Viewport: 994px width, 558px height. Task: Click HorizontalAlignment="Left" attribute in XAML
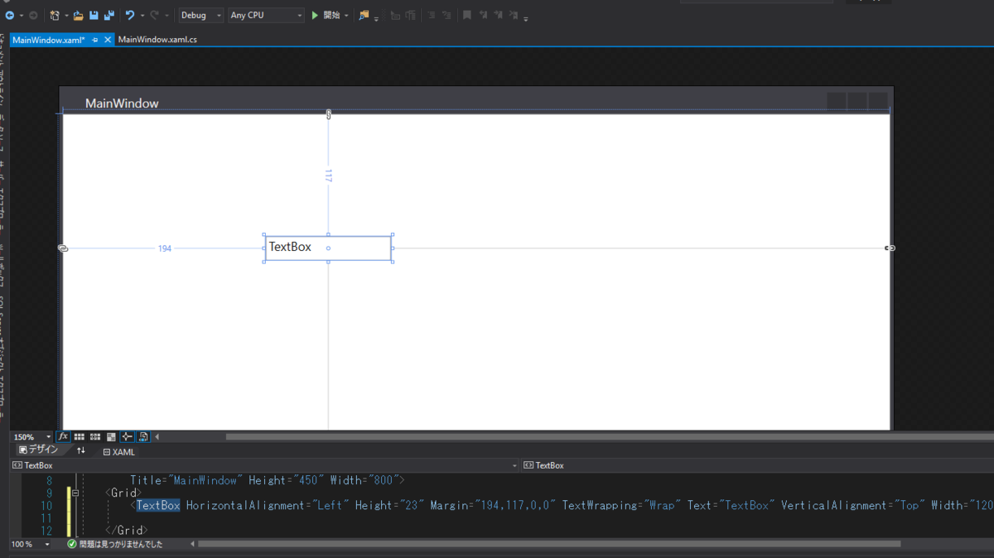pyautogui.click(x=268, y=505)
